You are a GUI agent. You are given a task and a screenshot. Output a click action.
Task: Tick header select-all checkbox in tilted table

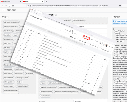[25, 28]
